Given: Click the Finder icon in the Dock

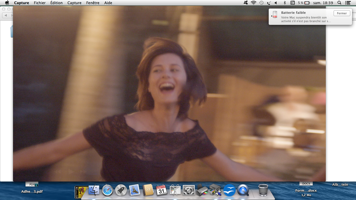Looking at the screenshot, I should [x=94, y=190].
